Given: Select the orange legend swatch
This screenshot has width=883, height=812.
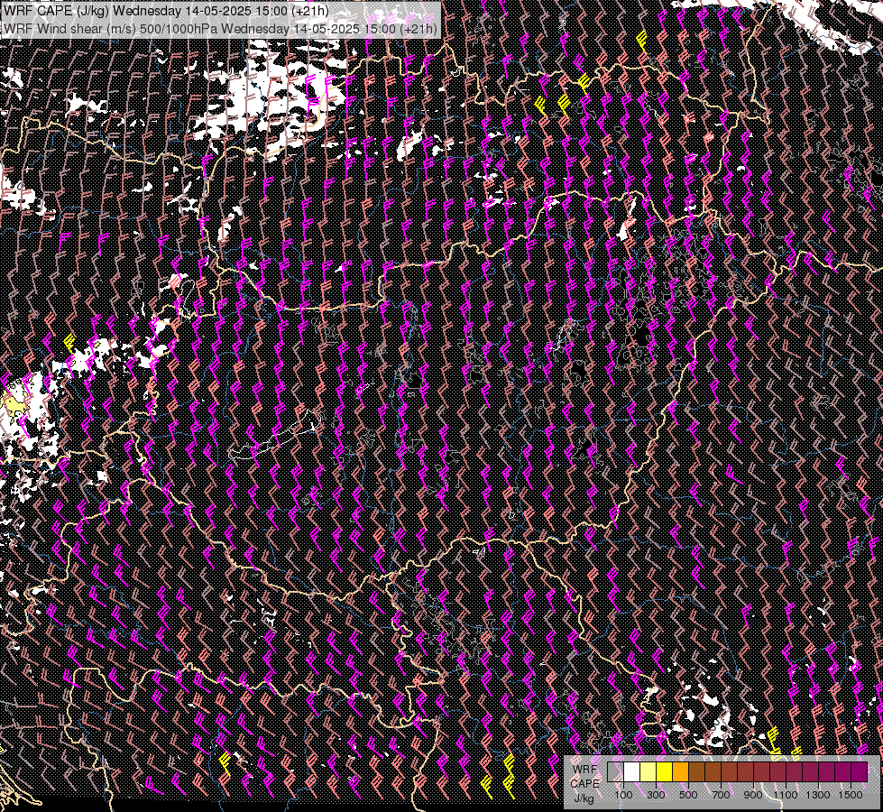Looking at the screenshot, I should [x=680, y=771].
